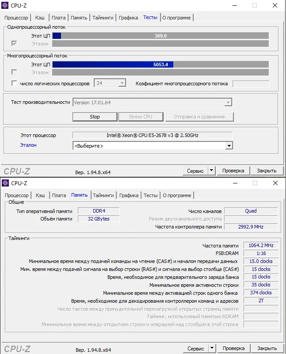Click the CPU-Z app icon in the bottom window title bar
The height and width of the screenshot is (354, 286).
point(5,183)
